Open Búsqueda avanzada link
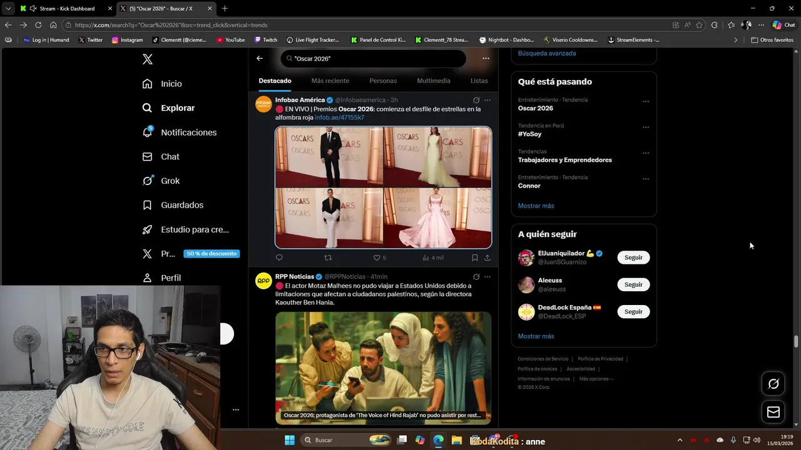 (547, 53)
